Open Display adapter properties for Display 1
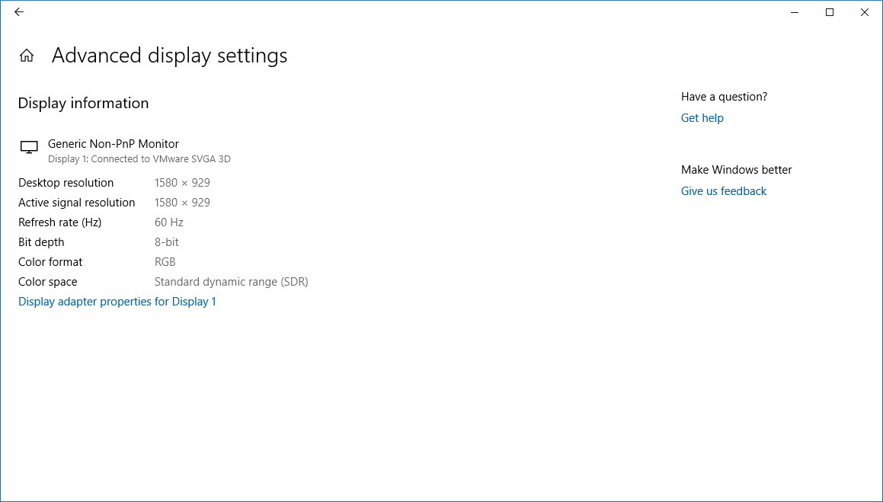 tap(117, 302)
